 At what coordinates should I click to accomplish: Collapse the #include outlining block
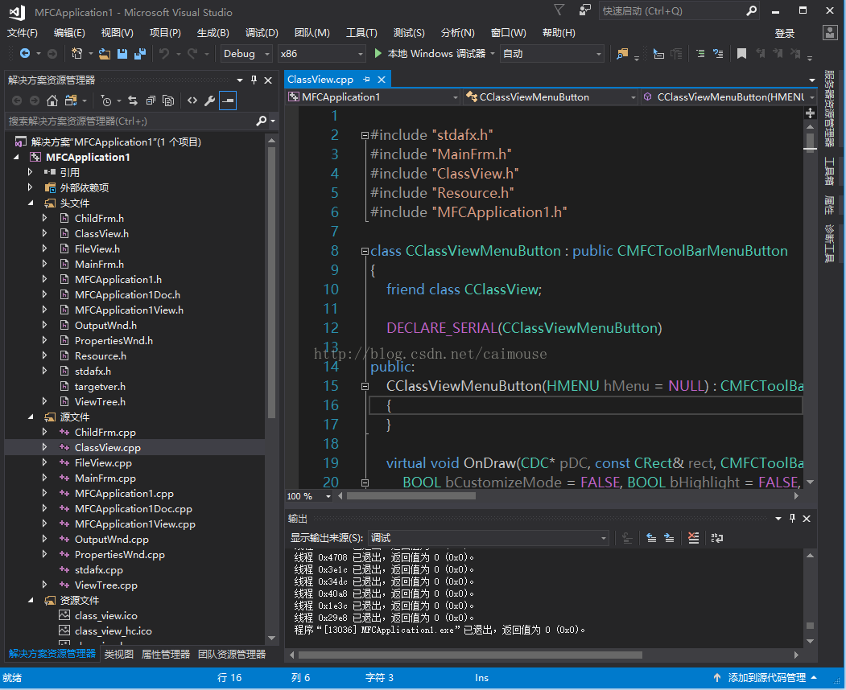click(365, 135)
